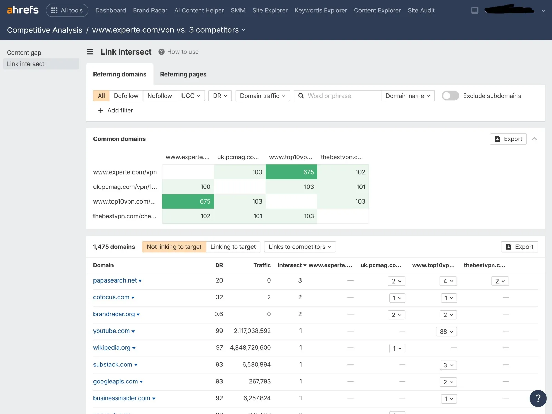The width and height of the screenshot is (552, 414).
Task: Open Content Explorer
Action: click(x=377, y=10)
